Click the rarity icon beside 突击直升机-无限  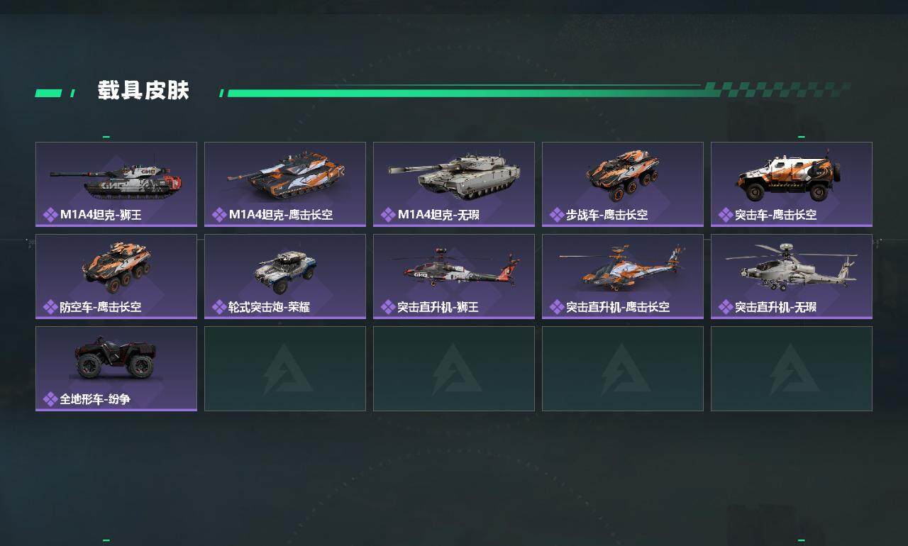pyautogui.click(x=726, y=307)
